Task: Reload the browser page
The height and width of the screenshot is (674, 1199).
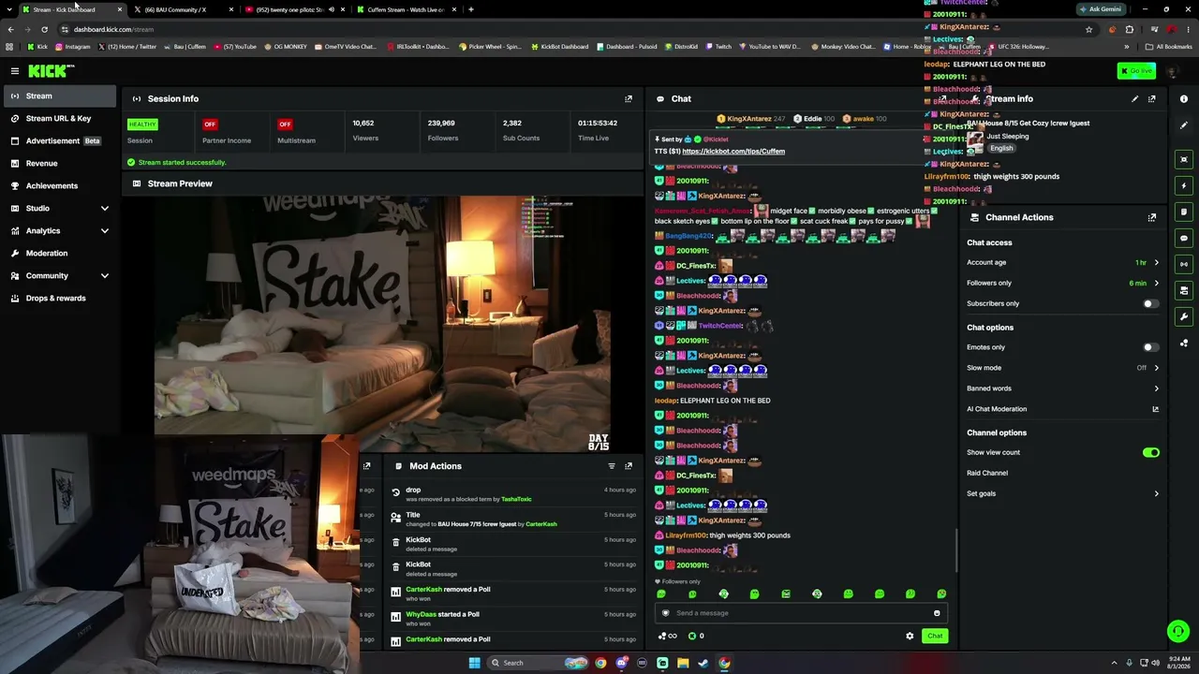Action: click(44, 29)
